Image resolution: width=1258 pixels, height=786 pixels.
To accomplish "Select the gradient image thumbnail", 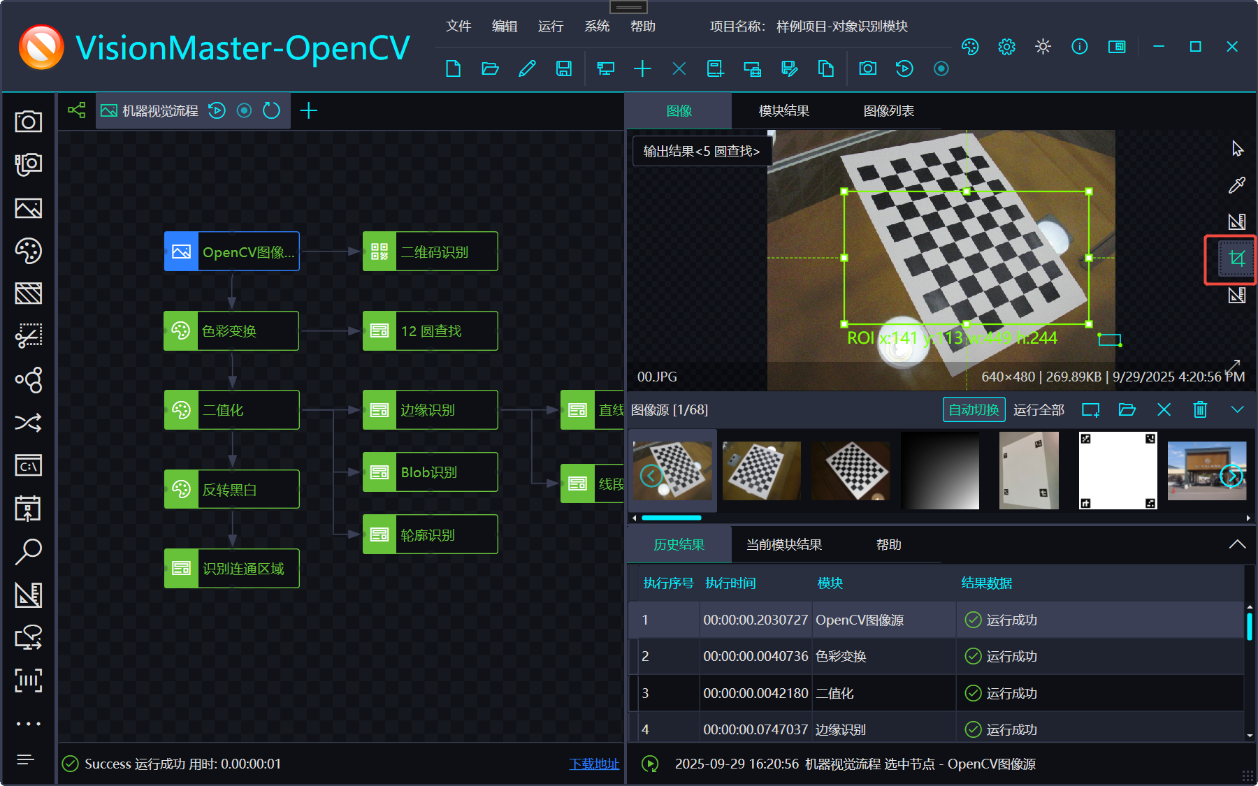I will tap(940, 470).
